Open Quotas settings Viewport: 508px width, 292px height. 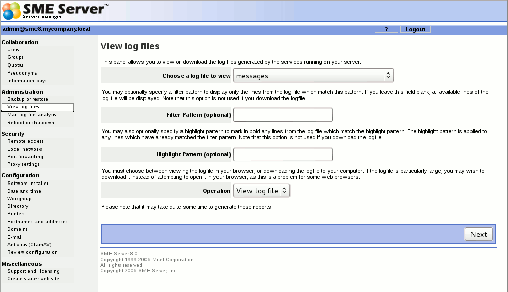pos(15,65)
